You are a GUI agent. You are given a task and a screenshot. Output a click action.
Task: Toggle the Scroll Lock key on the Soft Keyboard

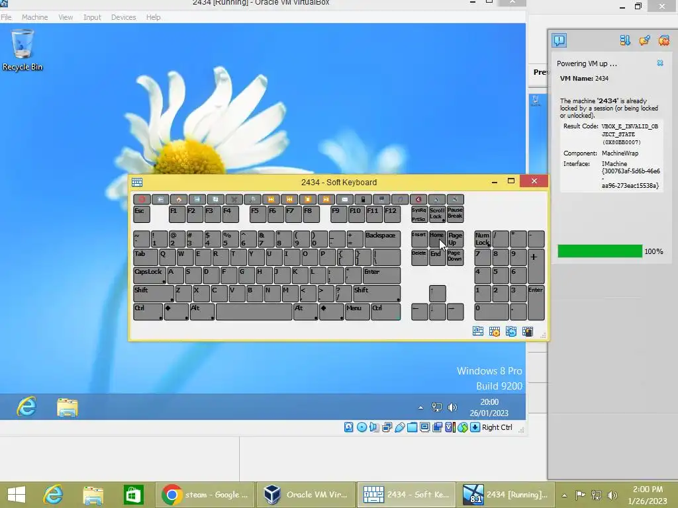[x=437, y=214]
